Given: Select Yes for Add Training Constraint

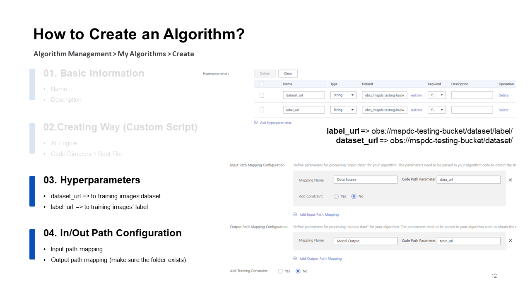Looking at the screenshot, I should tap(280, 271).
